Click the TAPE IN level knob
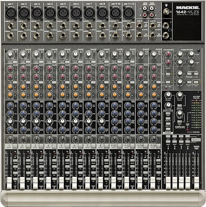This screenshot has width=206, height=207. 179,95
